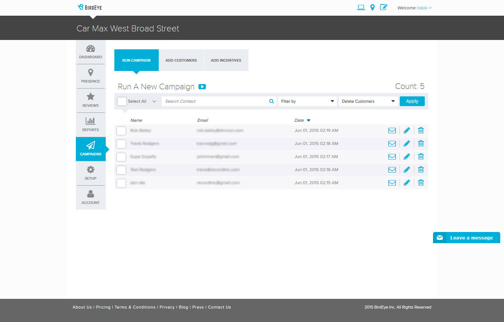Screen dimensions: 504x322
Task: Play the campaign tutorial video
Action: (x=202, y=86)
